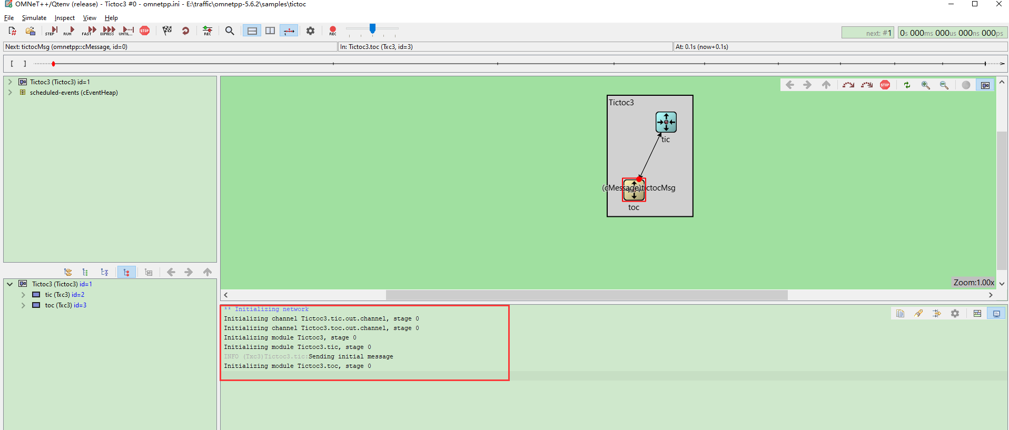Viewport: 1009px width, 430px height.
Task: Click the log panel copy icon
Action: 900,314
